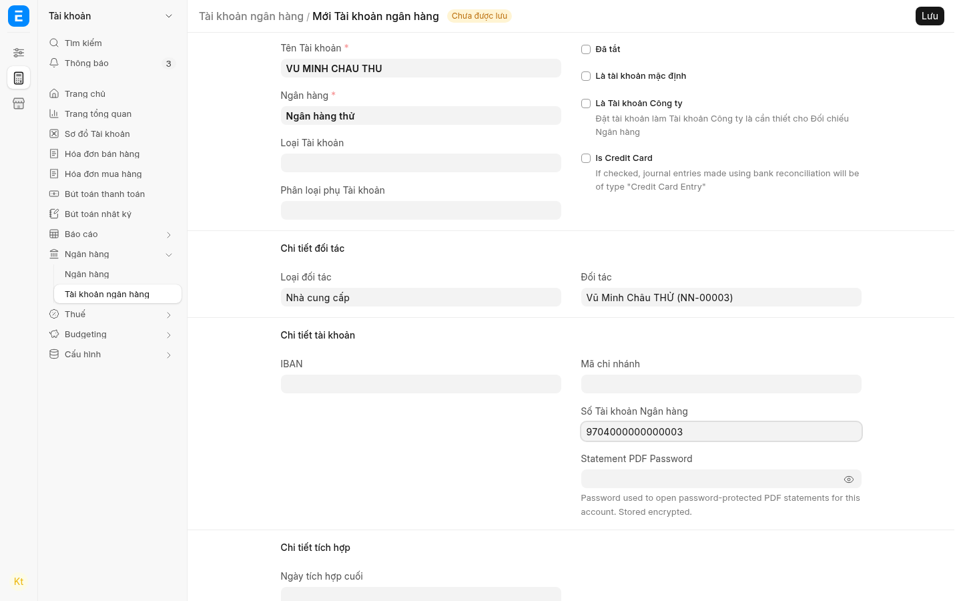Click the money icon beside Bút toán thanh toán
This screenshot has height=601, width=961.
point(54,194)
